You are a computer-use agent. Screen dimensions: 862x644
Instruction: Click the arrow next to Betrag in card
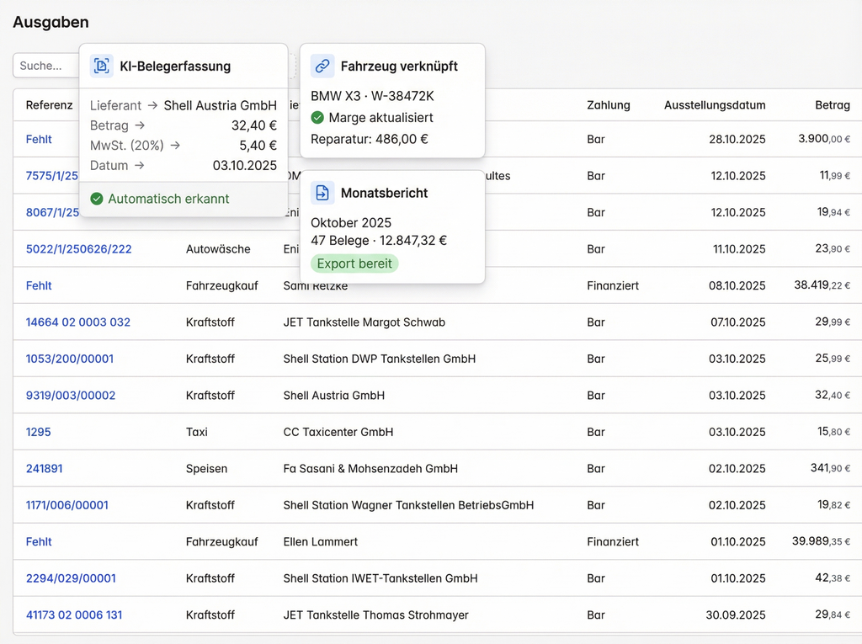[140, 125]
